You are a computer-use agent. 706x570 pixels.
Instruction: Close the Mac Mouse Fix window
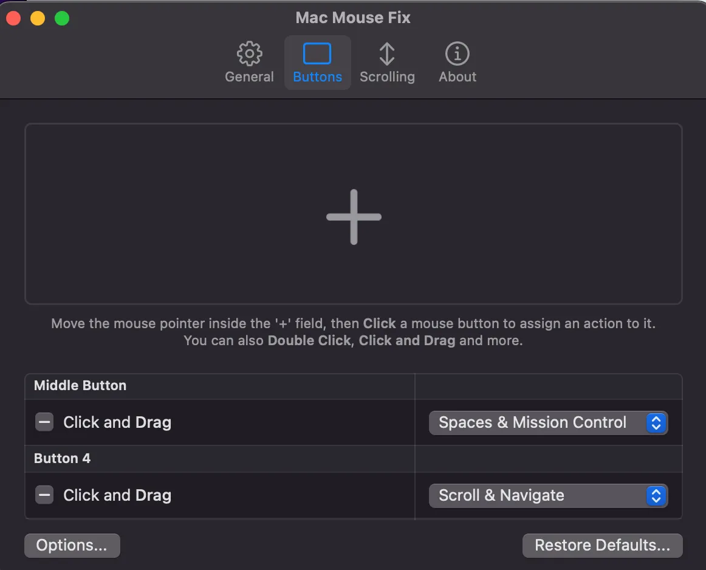(x=13, y=18)
